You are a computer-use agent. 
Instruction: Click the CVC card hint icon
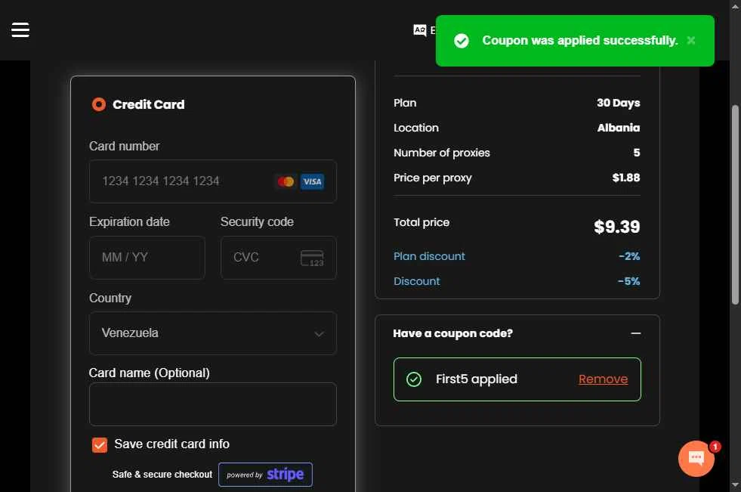tap(312, 258)
